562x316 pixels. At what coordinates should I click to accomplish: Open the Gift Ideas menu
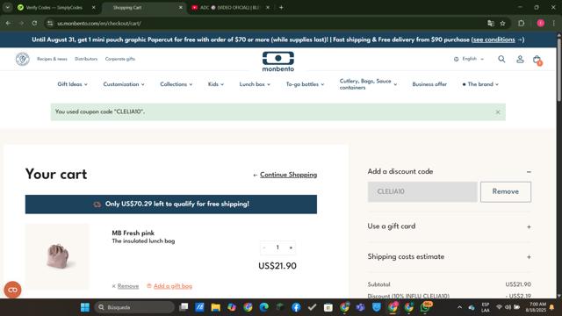coord(72,84)
